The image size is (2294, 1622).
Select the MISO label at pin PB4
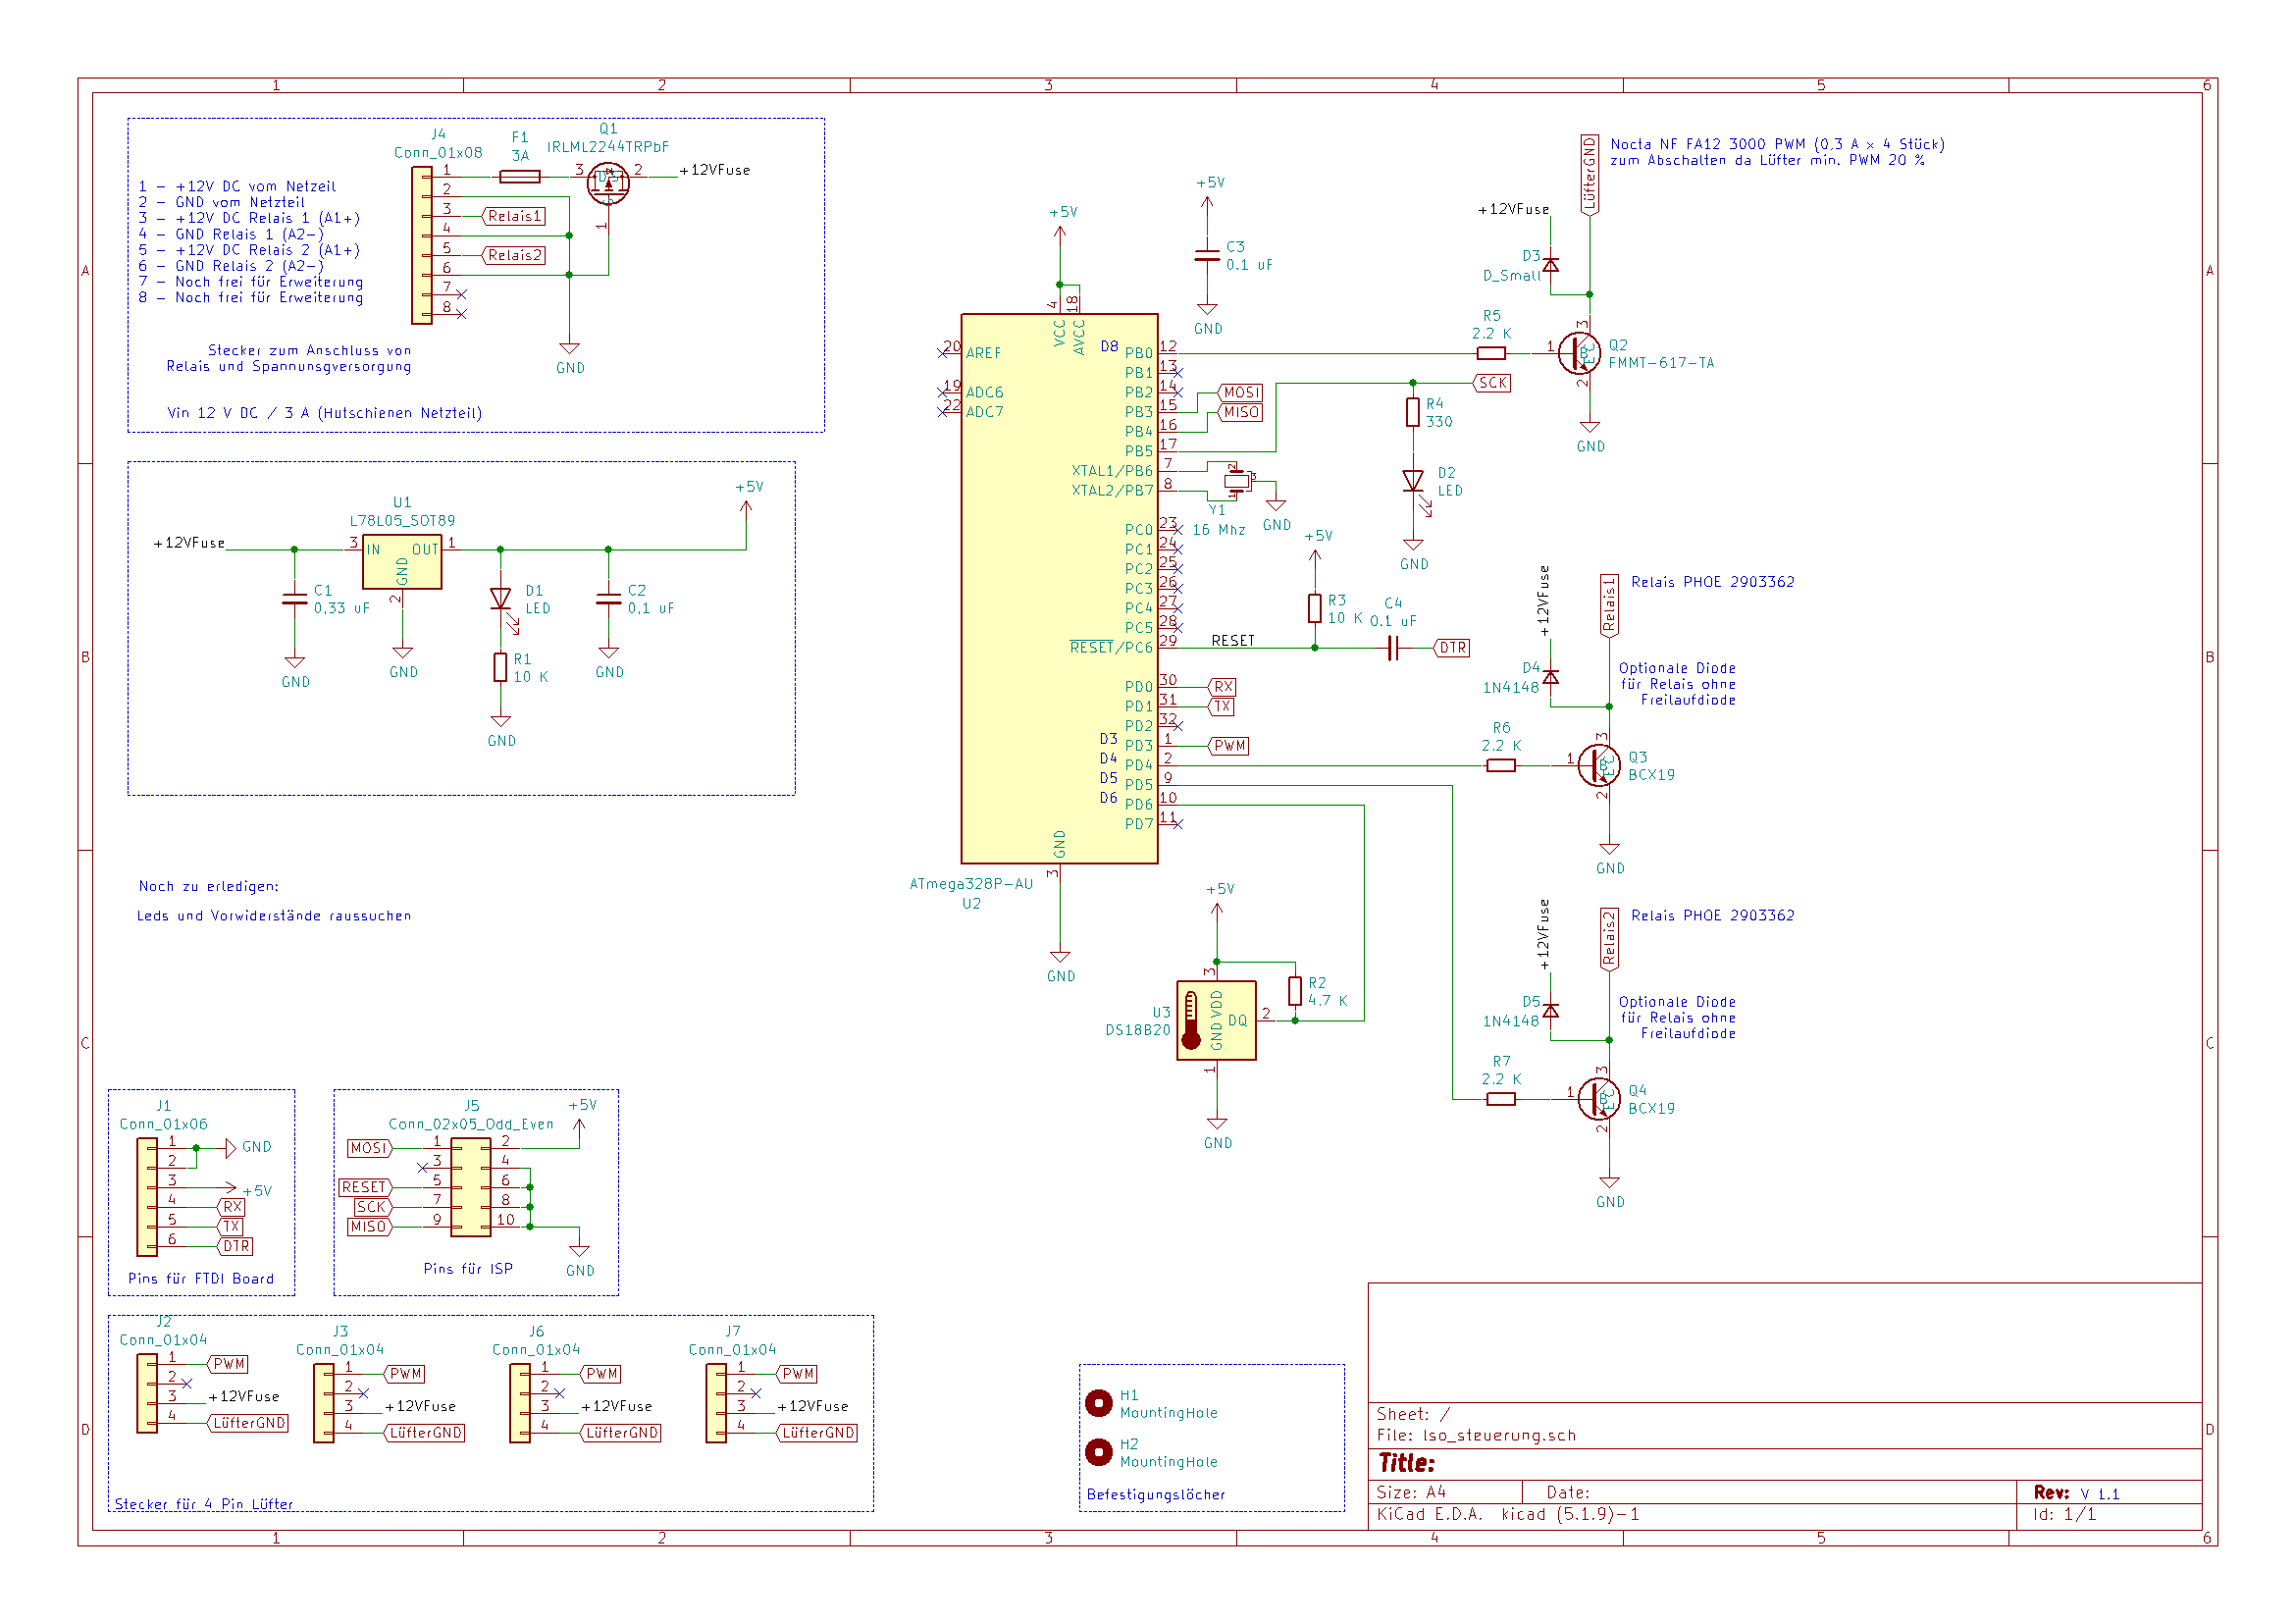tap(1241, 413)
